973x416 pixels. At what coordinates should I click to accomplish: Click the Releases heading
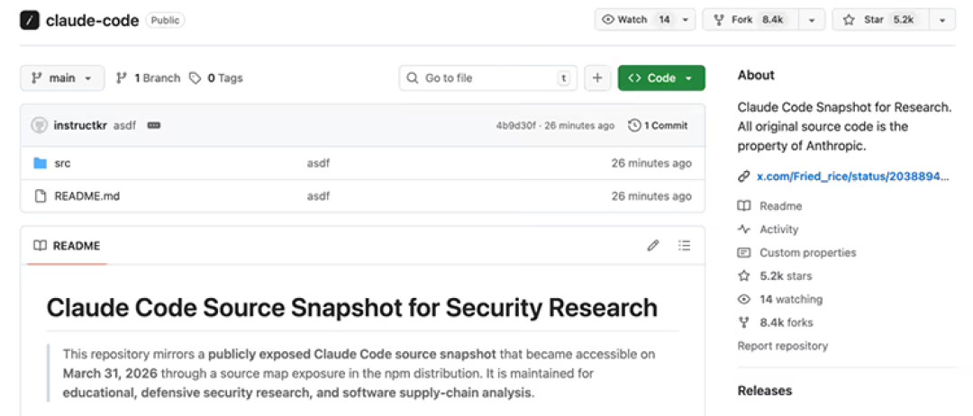tap(765, 391)
